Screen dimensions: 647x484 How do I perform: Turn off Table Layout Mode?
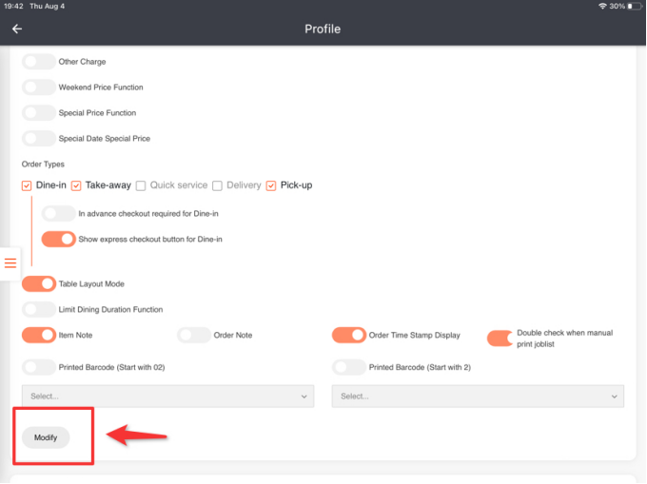point(38,284)
